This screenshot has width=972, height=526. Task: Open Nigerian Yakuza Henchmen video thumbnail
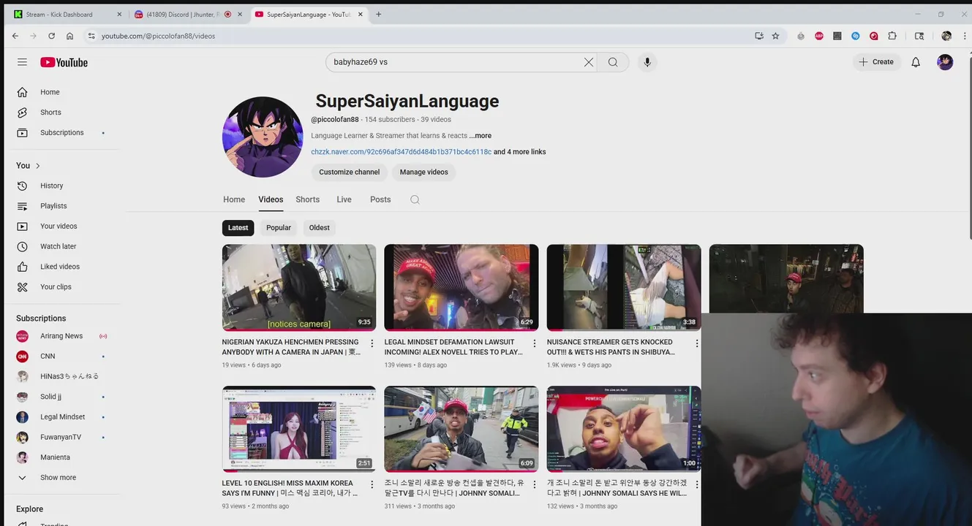(299, 287)
